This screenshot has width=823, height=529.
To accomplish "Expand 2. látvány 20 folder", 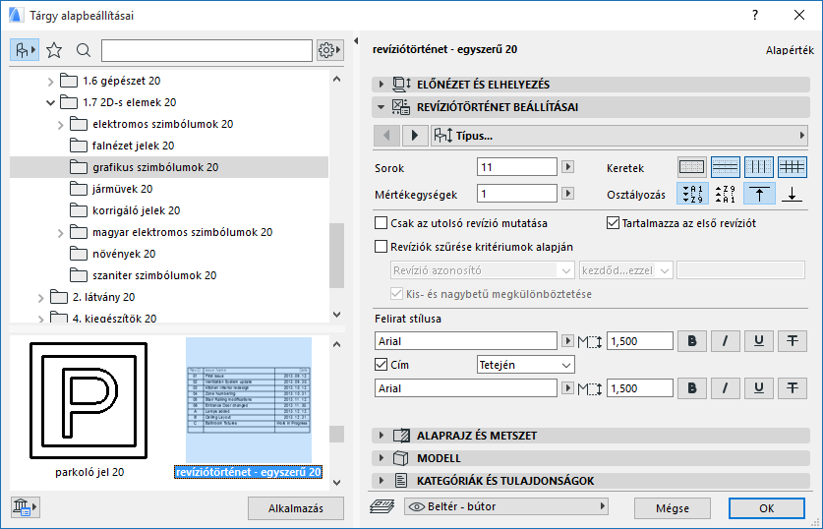I will pyautogui.click(x=40, y=298).
